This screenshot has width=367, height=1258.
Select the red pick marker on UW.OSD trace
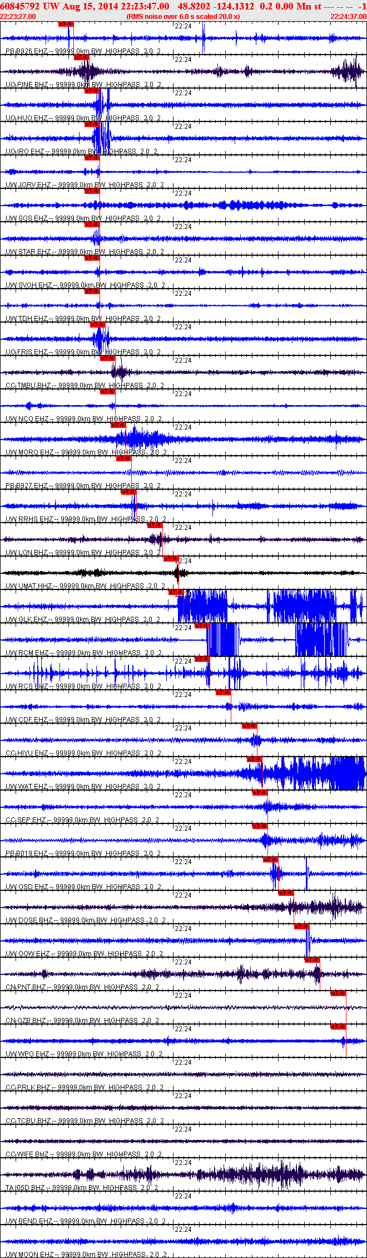(270, 860)
